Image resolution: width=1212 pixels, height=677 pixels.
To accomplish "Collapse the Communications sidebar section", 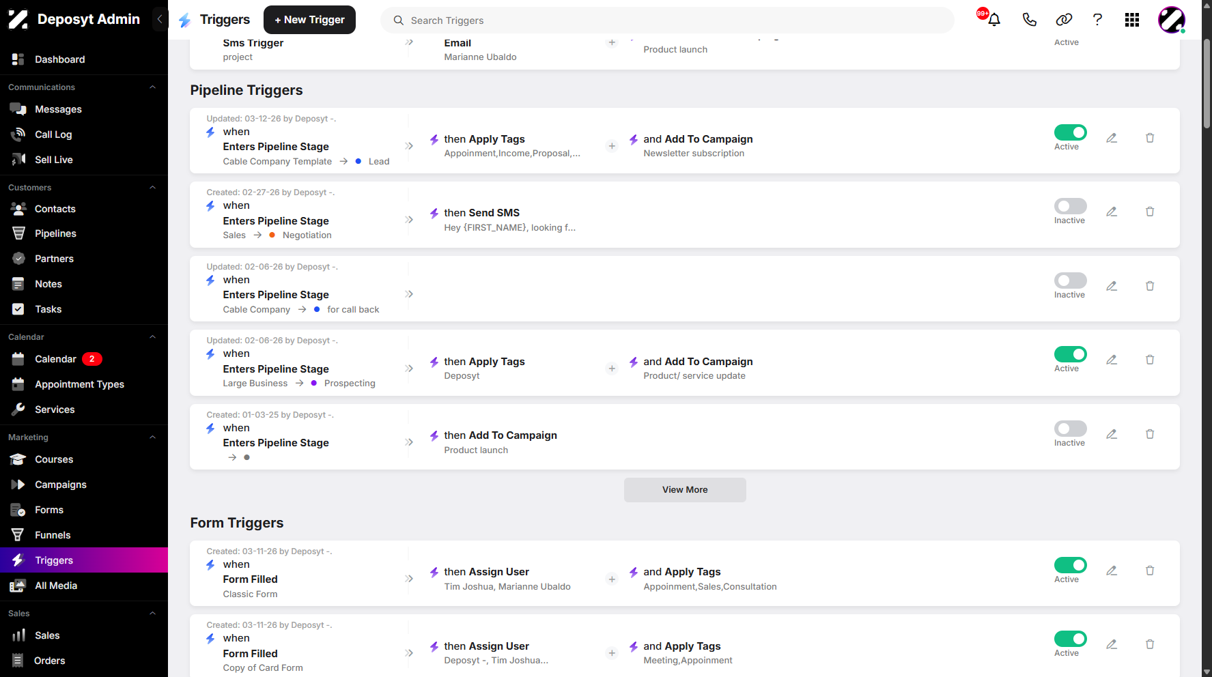I will coord(152,87).
